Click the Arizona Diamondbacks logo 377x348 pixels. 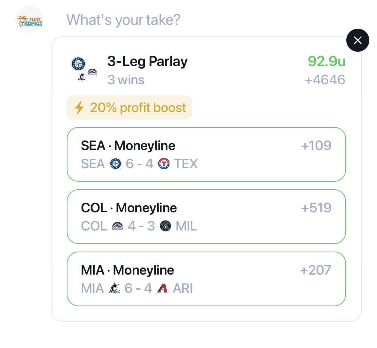point(162,288)
